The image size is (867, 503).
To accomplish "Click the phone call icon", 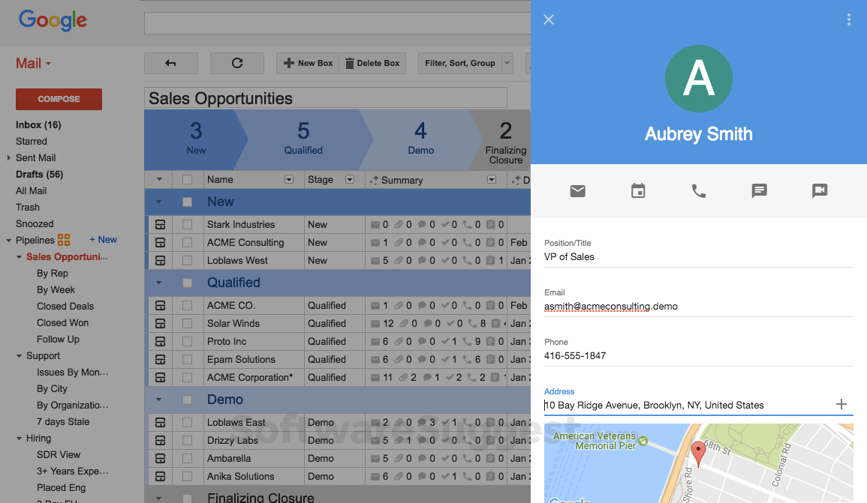I will tap(699, 191).
